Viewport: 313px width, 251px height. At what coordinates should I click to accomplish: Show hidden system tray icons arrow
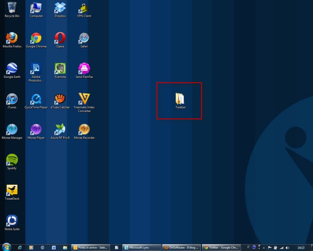[264, 248]
